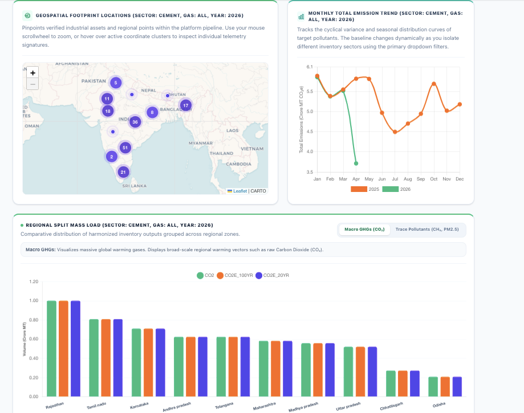
Task: Click the 'Madhya pradesh' axis label
Action: (x=303, y=407)
